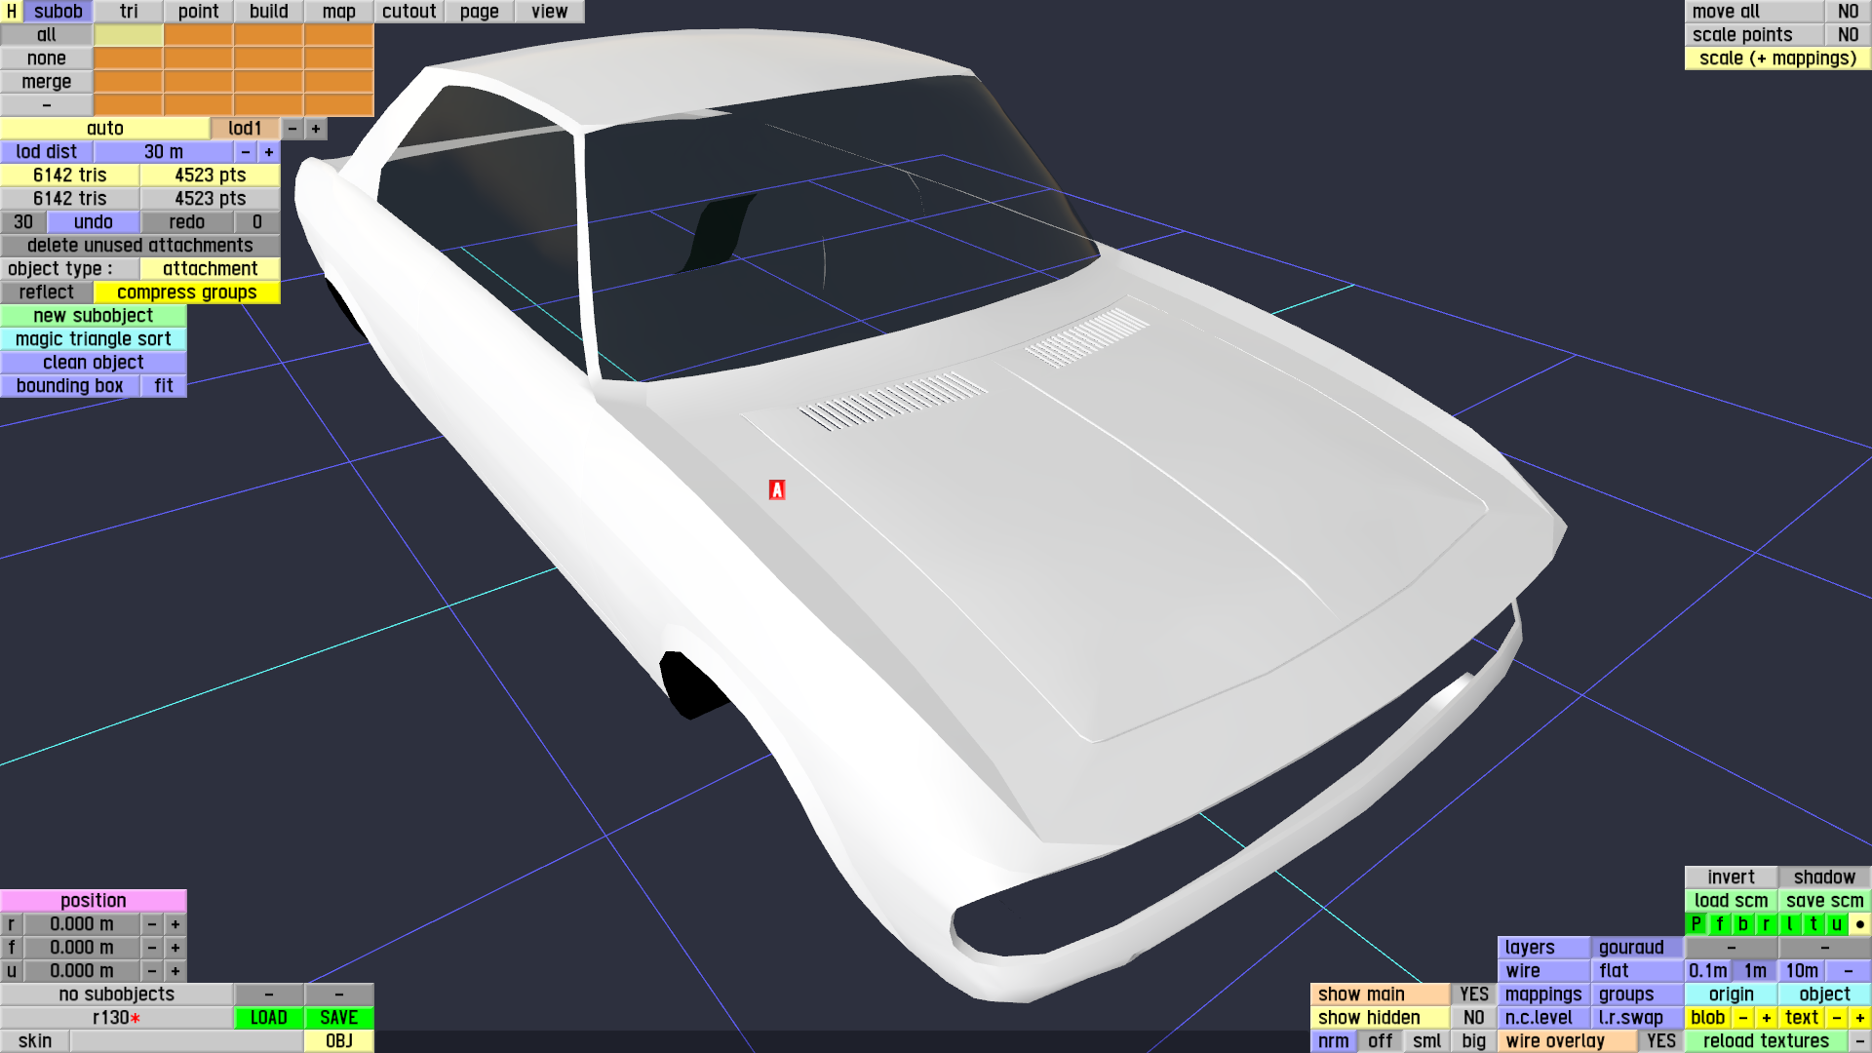Select the 'P' perspective view button

[x=1696, y=924]
